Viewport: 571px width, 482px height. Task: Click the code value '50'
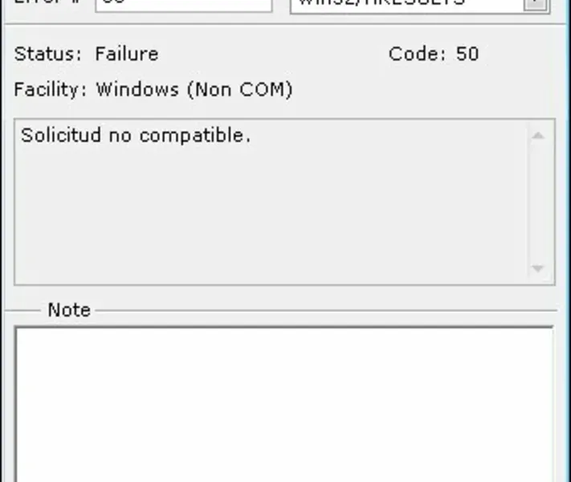(x=467, y=55)
